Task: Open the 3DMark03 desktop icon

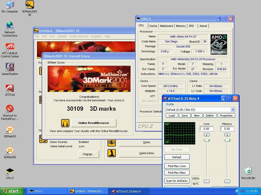Action: click(x=10, y=130)
